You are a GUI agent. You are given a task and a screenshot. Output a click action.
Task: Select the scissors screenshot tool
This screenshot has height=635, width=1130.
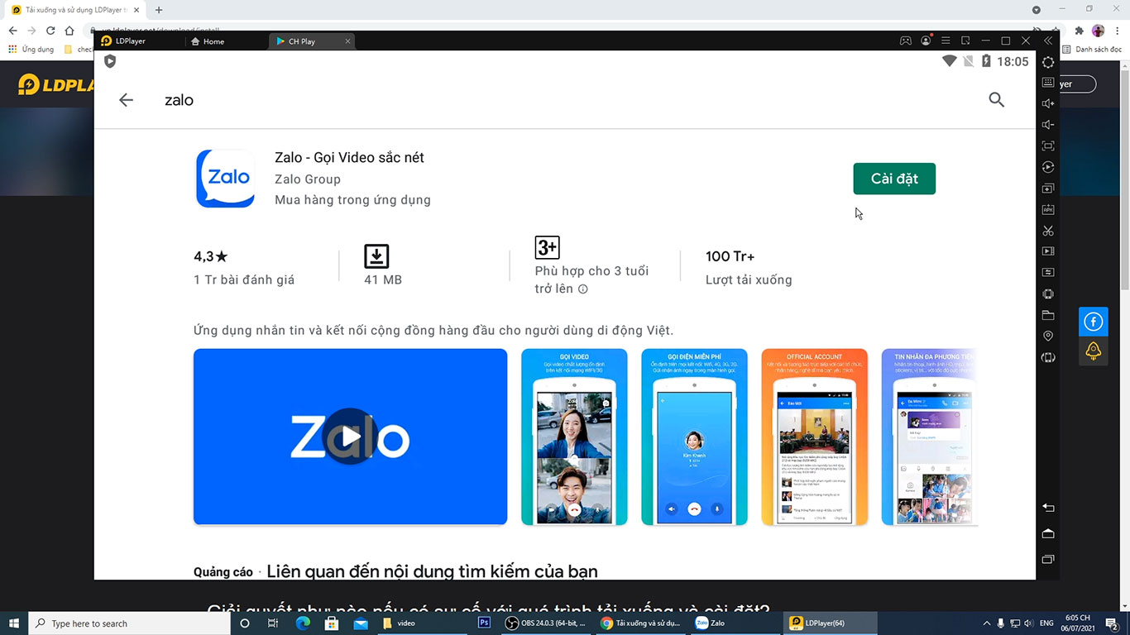1048,231
